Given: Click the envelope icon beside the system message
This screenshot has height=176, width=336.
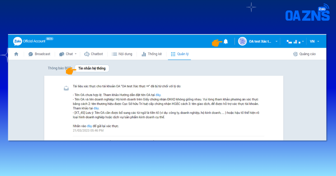Looking at the screenshot, I should 66,88.
